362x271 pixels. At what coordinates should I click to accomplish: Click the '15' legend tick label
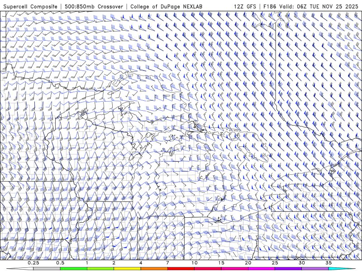click(221, 263)
